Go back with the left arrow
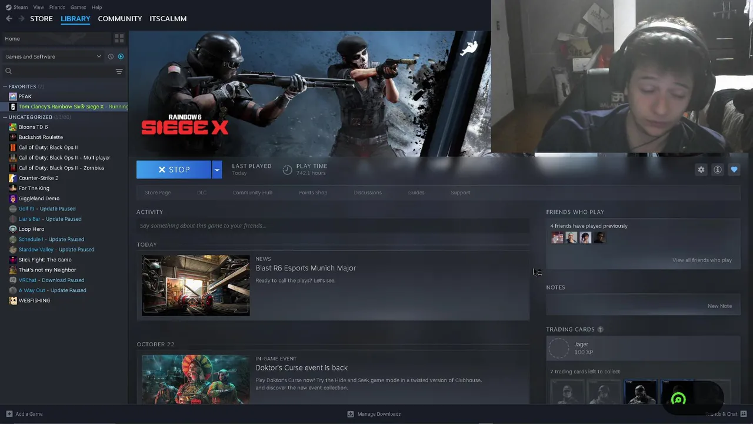753x424 pixels. pyautogui.click(x=9, y=19)
